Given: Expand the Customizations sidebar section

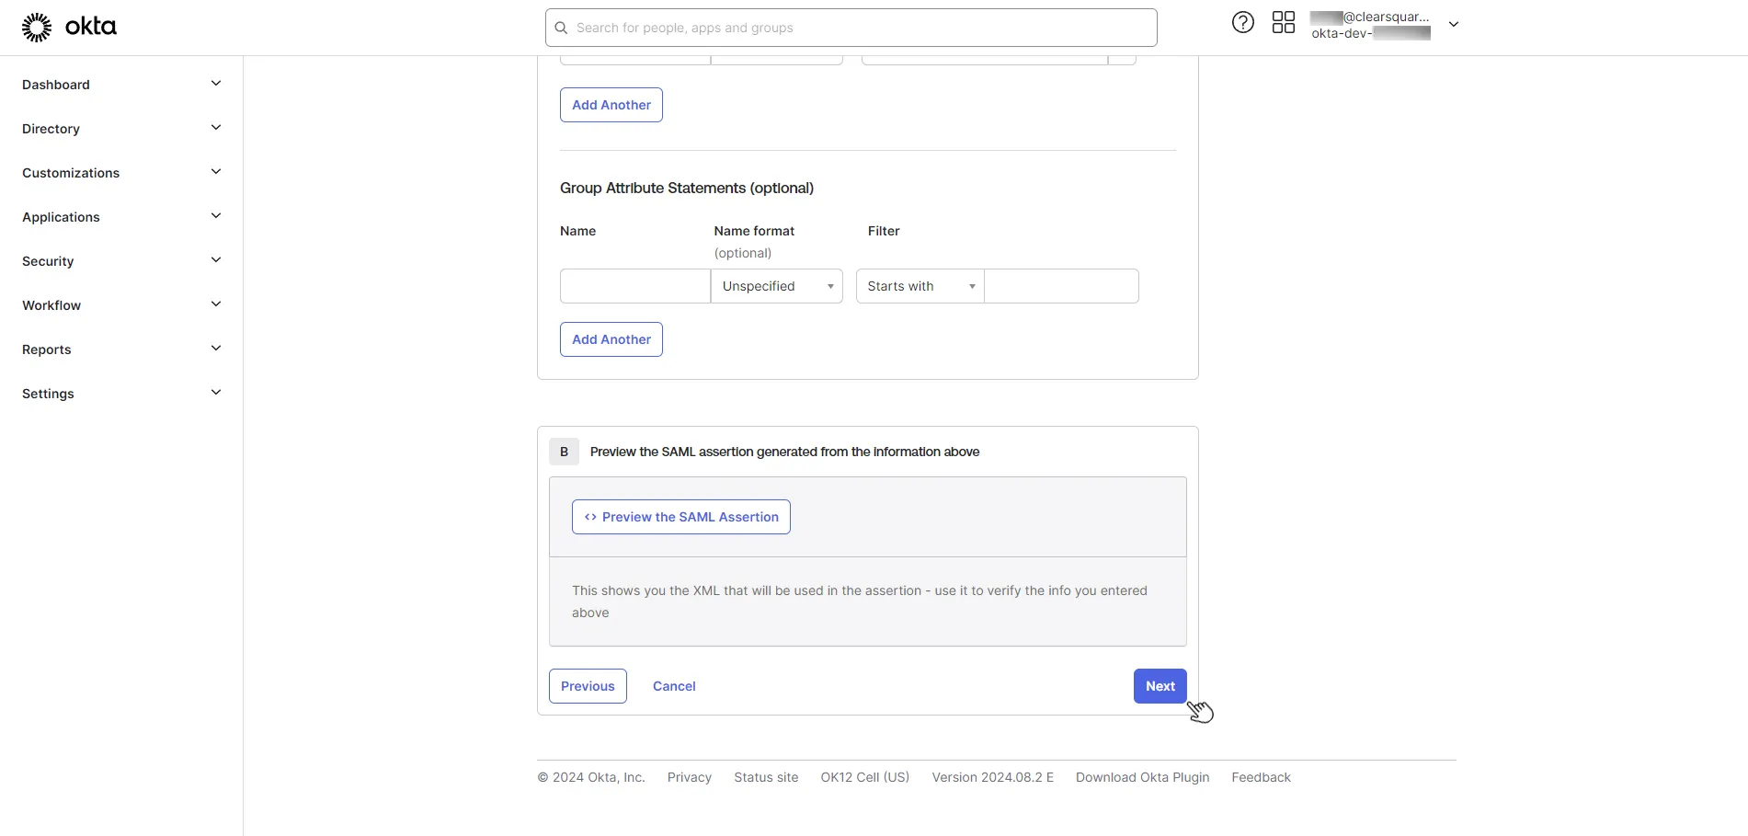Looking at the screenshot, I should click(216, 172).
